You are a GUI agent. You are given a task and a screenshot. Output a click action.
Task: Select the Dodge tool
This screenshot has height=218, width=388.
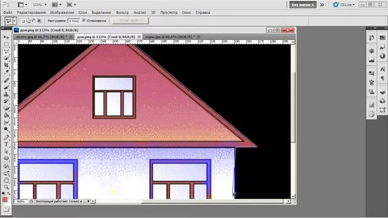tap(7, 129)
